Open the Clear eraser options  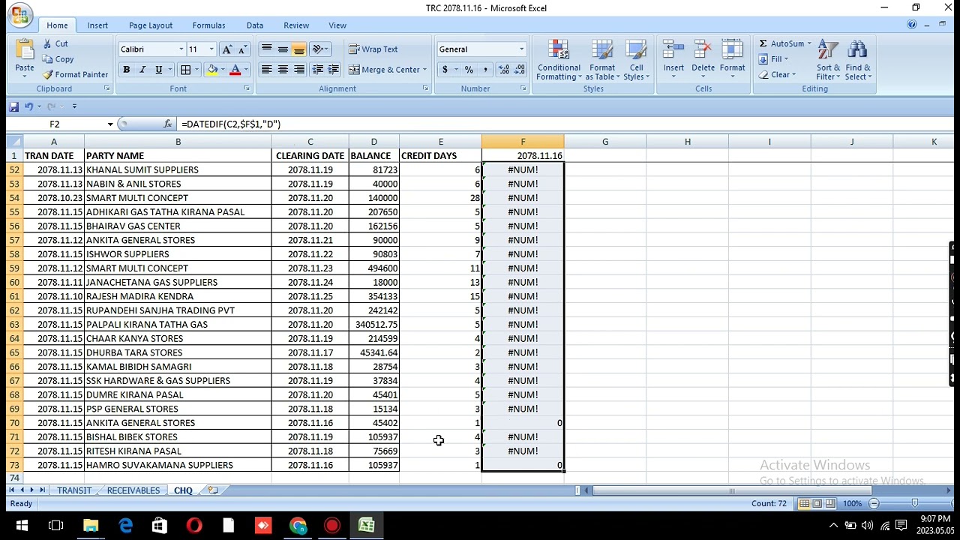(x=776, y=75)
